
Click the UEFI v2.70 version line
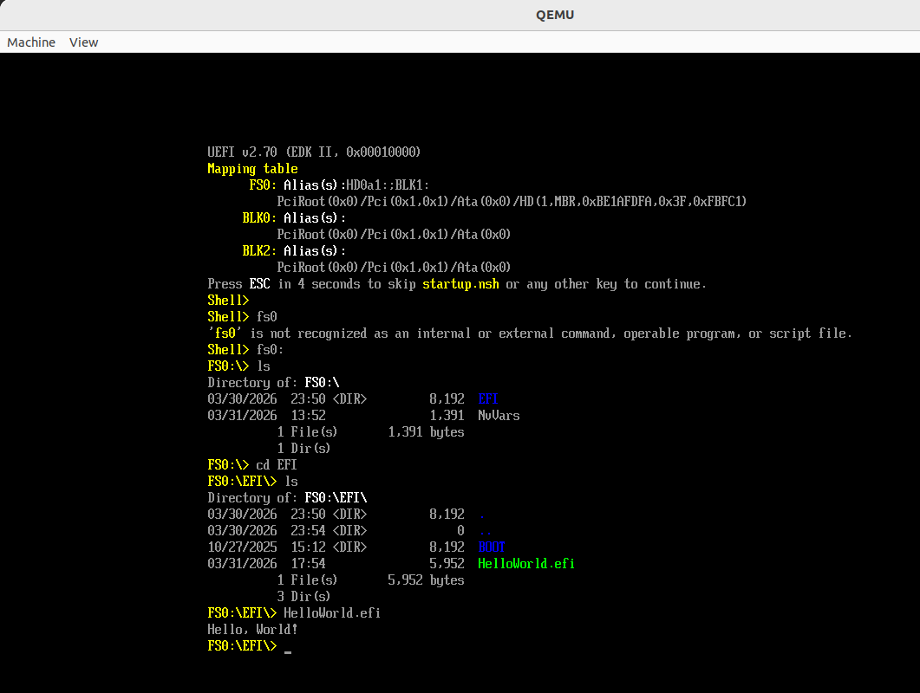click(x=314, y=152)
